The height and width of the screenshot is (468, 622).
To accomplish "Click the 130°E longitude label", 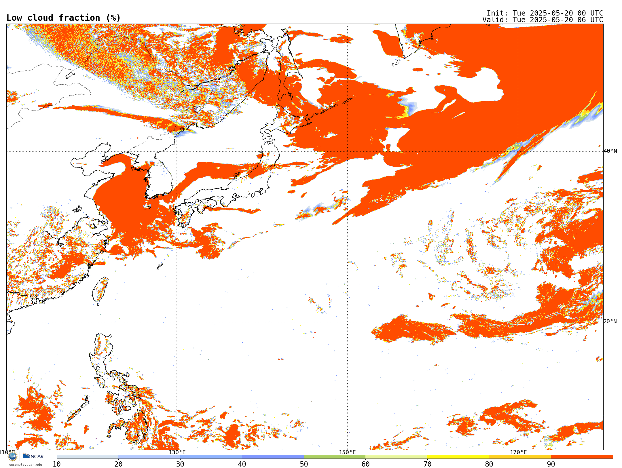I will 177,452.
